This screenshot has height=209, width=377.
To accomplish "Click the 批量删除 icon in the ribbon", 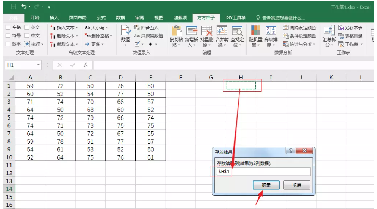I will pyautogui.click(x=207, y=31).
